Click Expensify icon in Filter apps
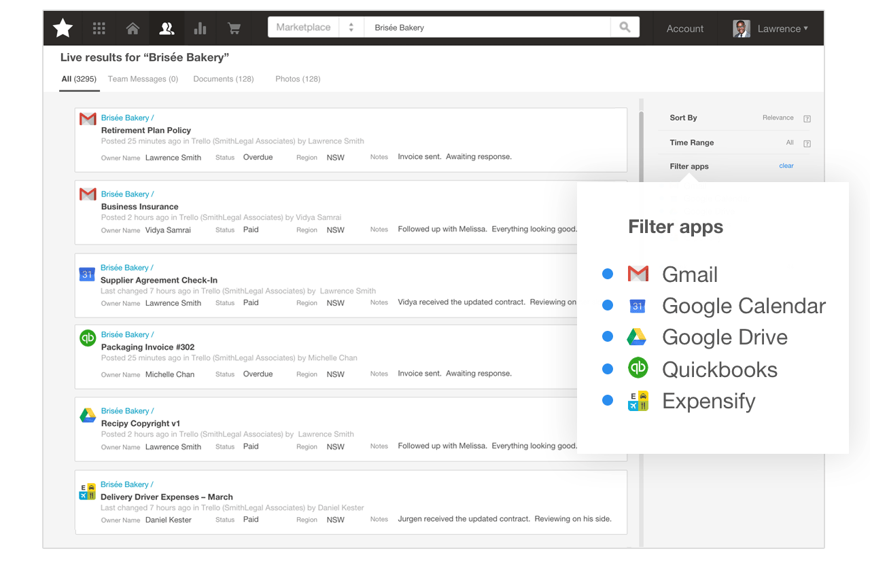This screenshot has height=587, width=870. [638, 401]
